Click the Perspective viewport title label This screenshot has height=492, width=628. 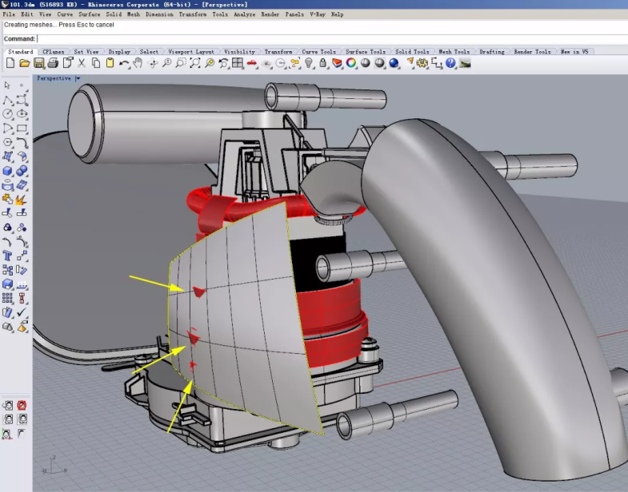click(x=54, y=78)
